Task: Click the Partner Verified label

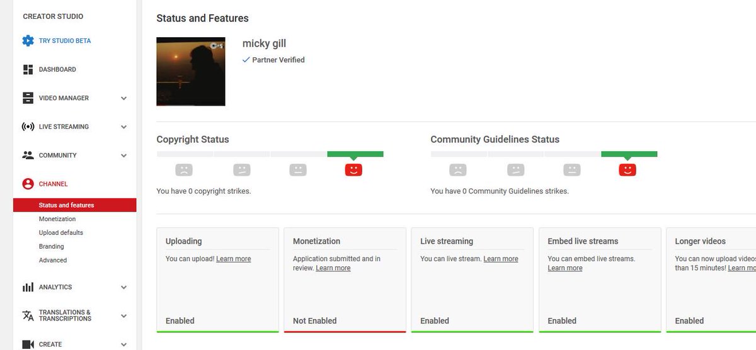Action: (278, 60)
